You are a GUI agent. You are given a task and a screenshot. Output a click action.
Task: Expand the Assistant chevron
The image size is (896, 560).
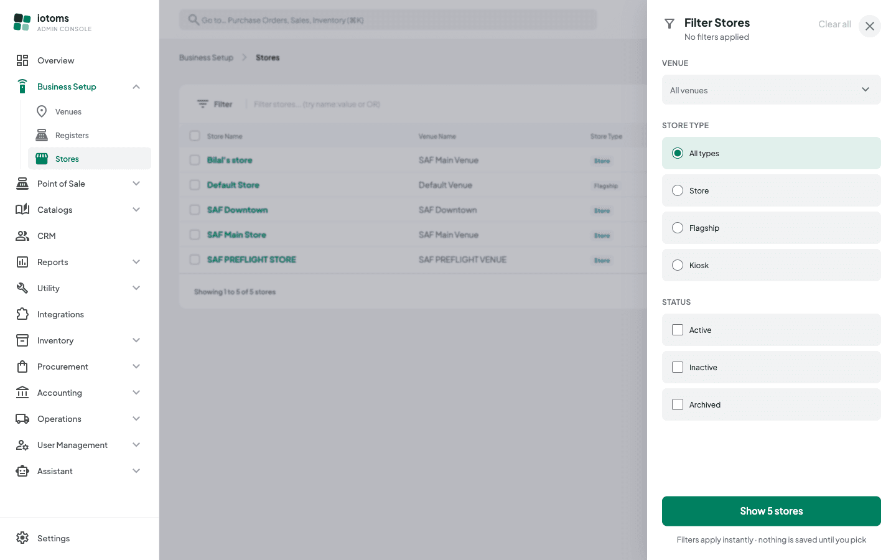pos(136,471)
